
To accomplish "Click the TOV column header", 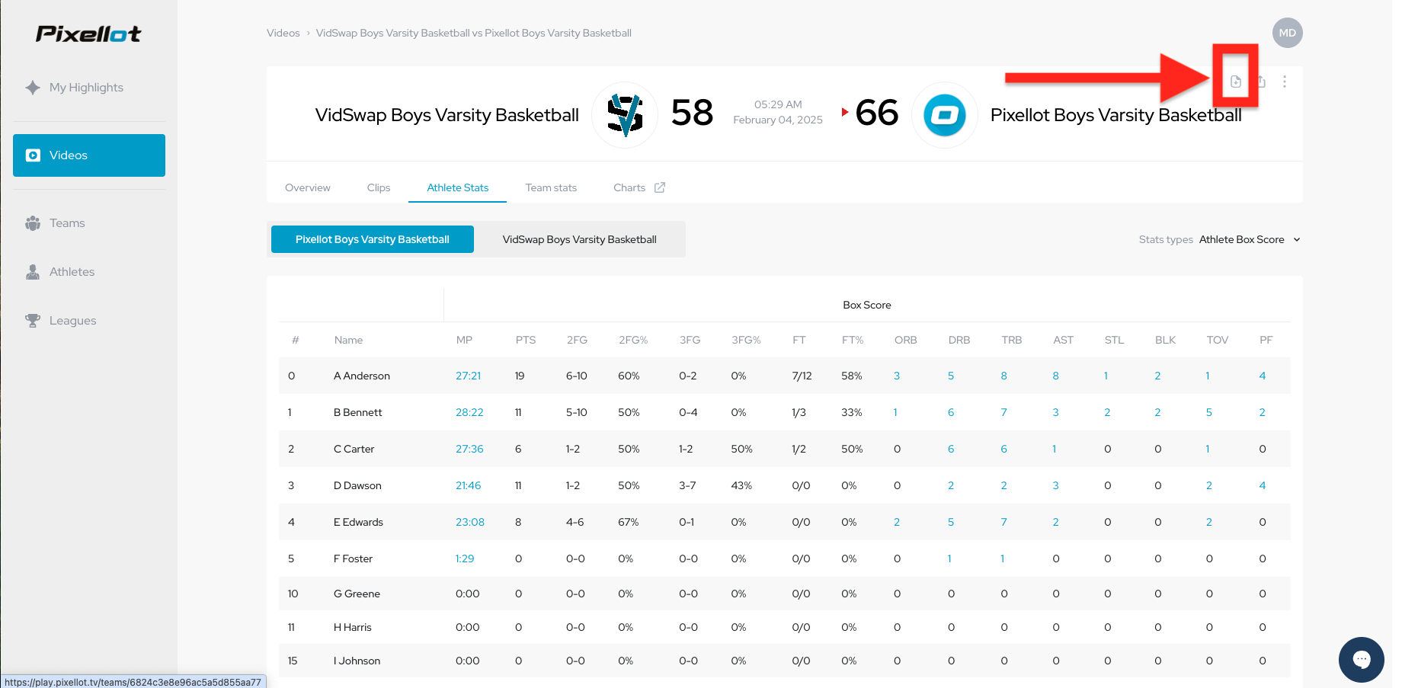I will point(1218,340).
